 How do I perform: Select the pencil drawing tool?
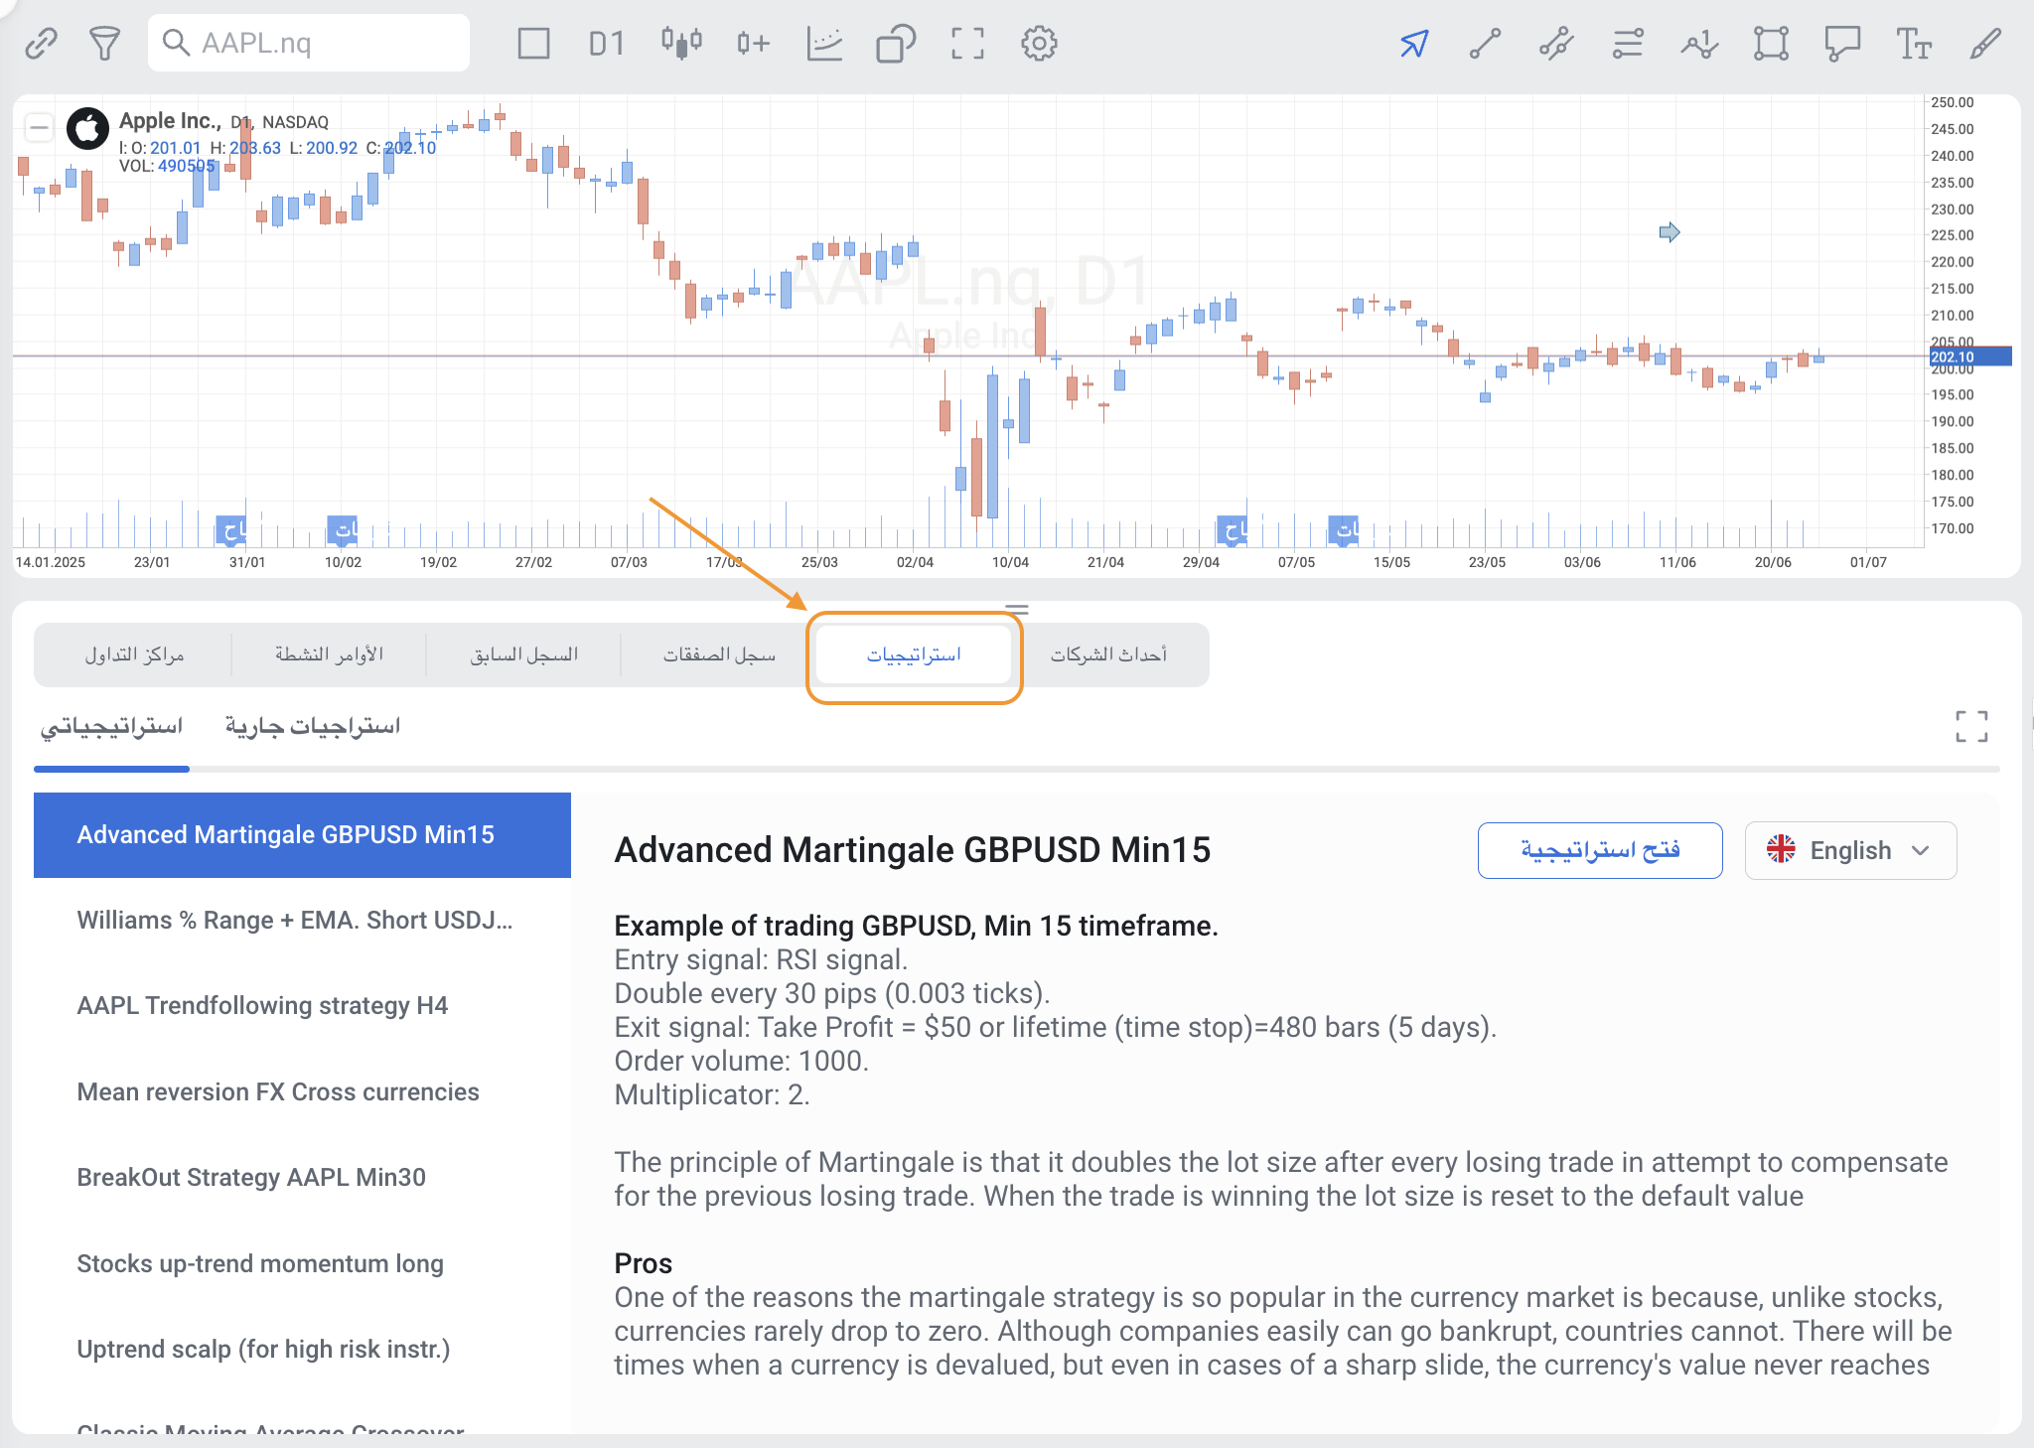click(x=1984, y=44)
